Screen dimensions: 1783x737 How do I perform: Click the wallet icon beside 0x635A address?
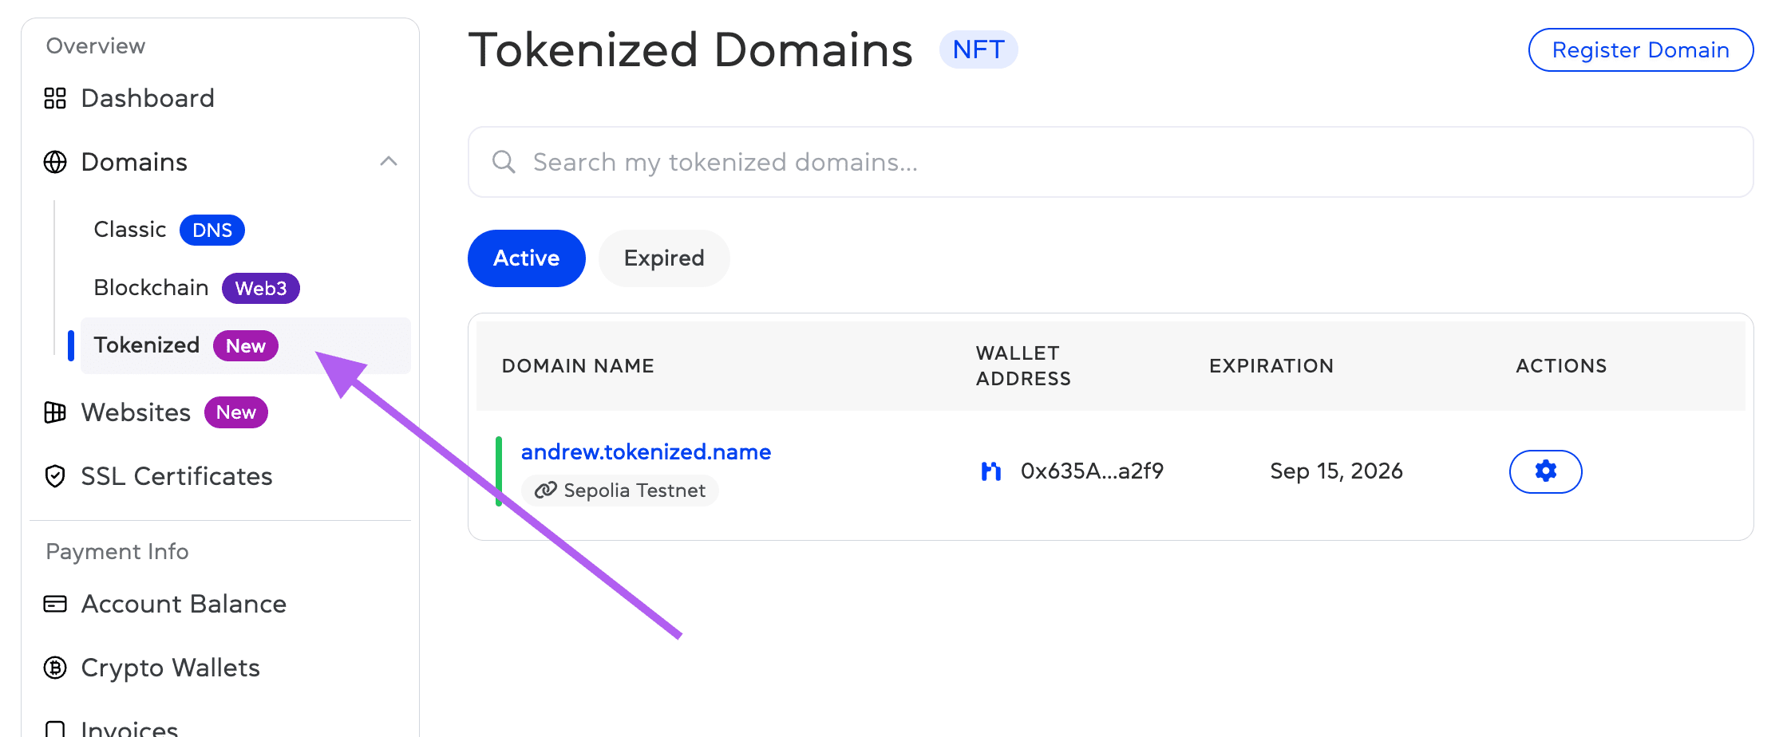[990, 471]
